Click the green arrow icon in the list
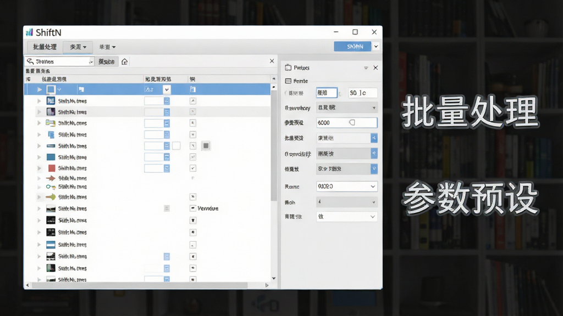 point(51,197)
